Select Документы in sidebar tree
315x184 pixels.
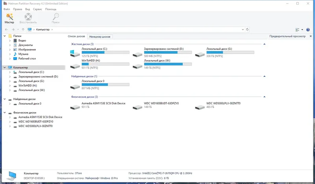26,45
